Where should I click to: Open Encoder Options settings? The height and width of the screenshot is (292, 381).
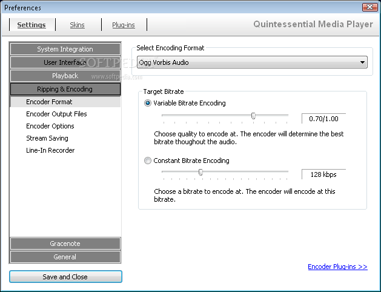point(50,126)
